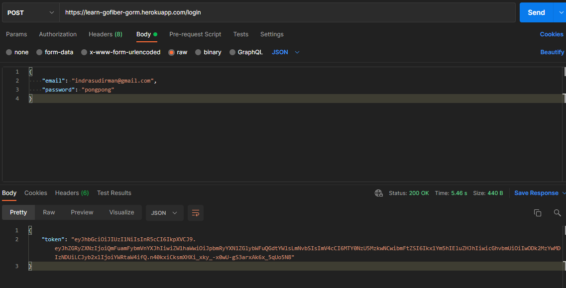Click the network globe icon
Viewport: 566px width, 288px height.
pos(379,193)
